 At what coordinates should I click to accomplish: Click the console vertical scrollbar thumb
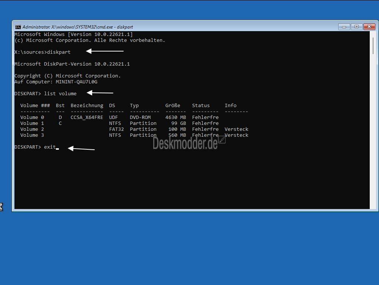coord(373,46)
